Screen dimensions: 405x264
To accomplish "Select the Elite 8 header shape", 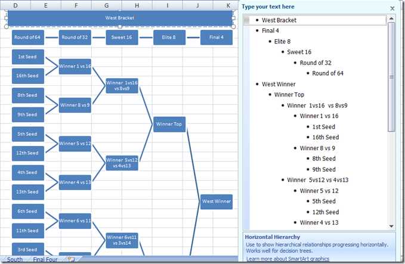I will (x=169, y=37).
